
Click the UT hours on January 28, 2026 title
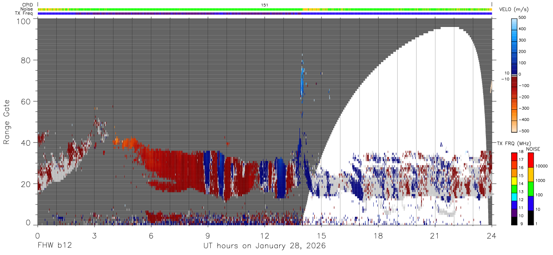pyautogui.click(x=265, y=246)
